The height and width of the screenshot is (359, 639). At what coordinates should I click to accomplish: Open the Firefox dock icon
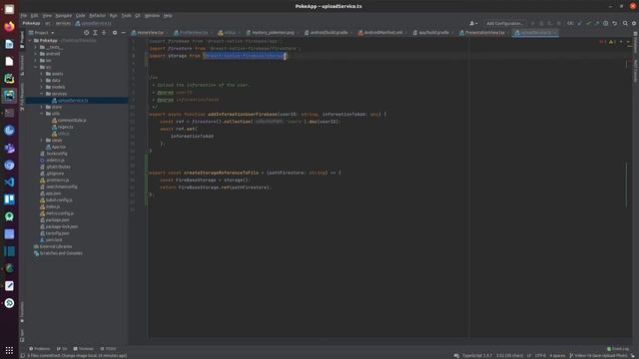click(x=9, y=27)
